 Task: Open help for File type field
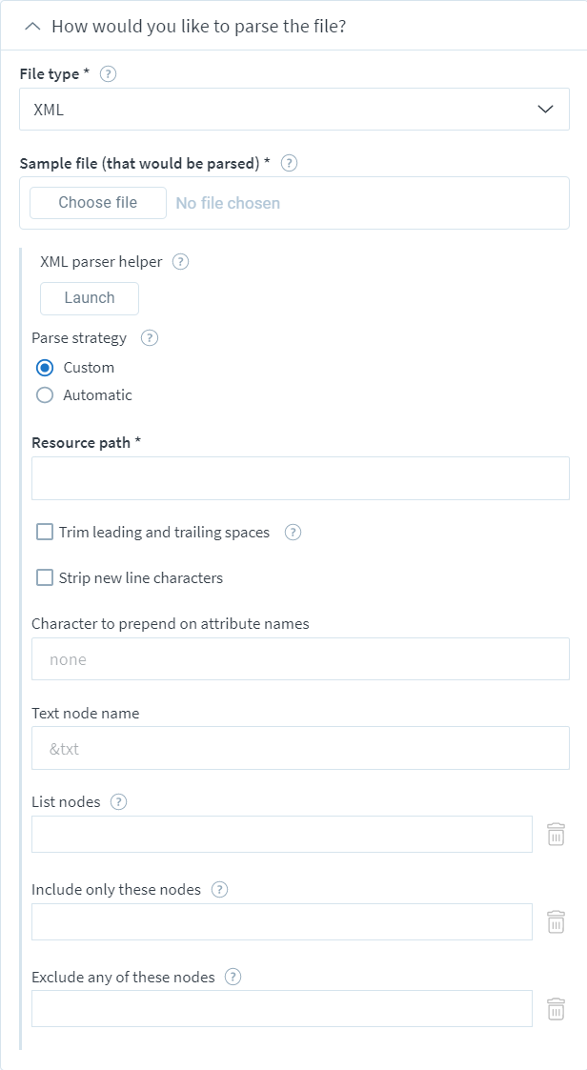click(x=108, y=74)
